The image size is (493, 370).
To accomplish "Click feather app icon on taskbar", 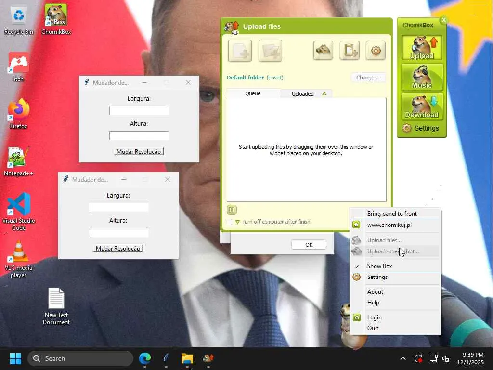I will pyautogui.click(x=166, y=358).
